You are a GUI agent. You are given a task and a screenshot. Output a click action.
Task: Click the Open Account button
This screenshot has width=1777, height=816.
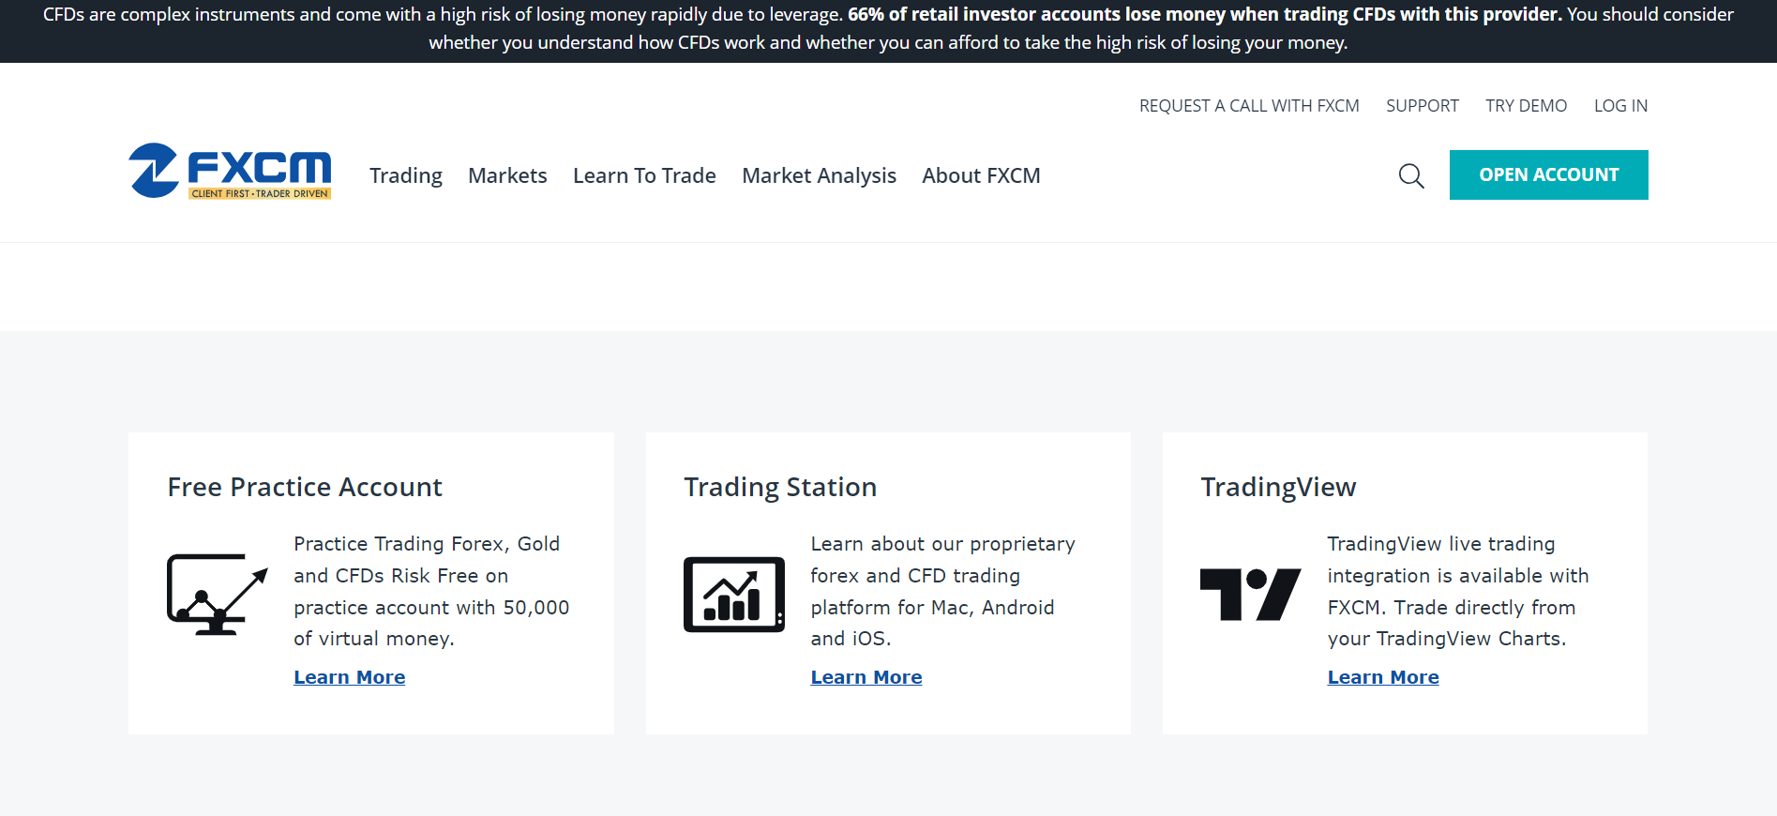[x=1549, y=174]
